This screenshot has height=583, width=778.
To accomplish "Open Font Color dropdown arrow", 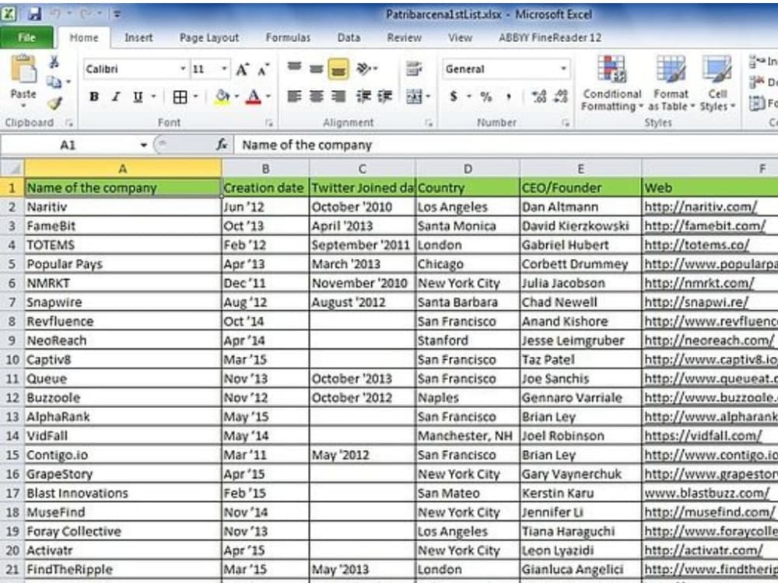I will (x=268, y=96).
